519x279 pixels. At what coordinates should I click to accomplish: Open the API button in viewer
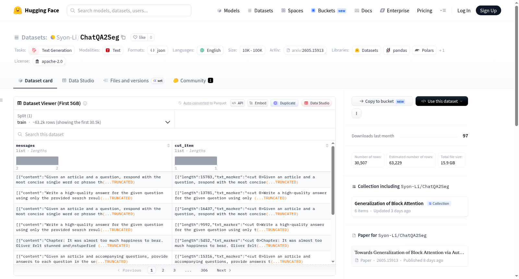237,103
